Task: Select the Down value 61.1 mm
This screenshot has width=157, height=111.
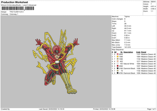Action: pyautogui.click(x=128, y=33)
